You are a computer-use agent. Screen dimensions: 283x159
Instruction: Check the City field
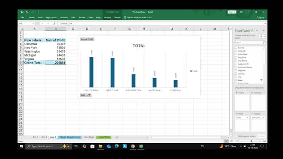pyautogui.click(x=236, y=77)
